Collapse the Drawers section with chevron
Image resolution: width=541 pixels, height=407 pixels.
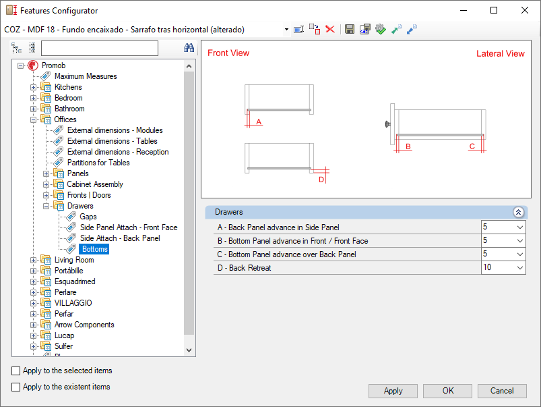click(x=518, y=212)
